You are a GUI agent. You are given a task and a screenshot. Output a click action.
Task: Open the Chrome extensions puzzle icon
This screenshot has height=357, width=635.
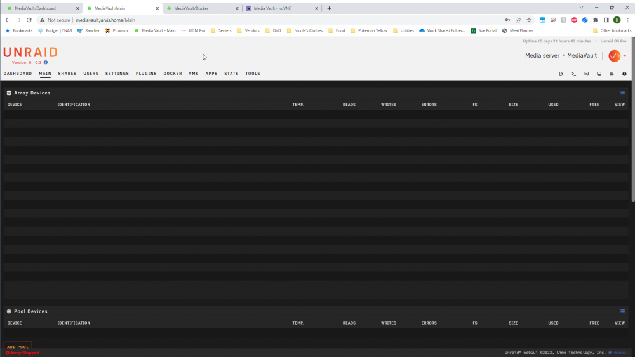pos(596,20)
